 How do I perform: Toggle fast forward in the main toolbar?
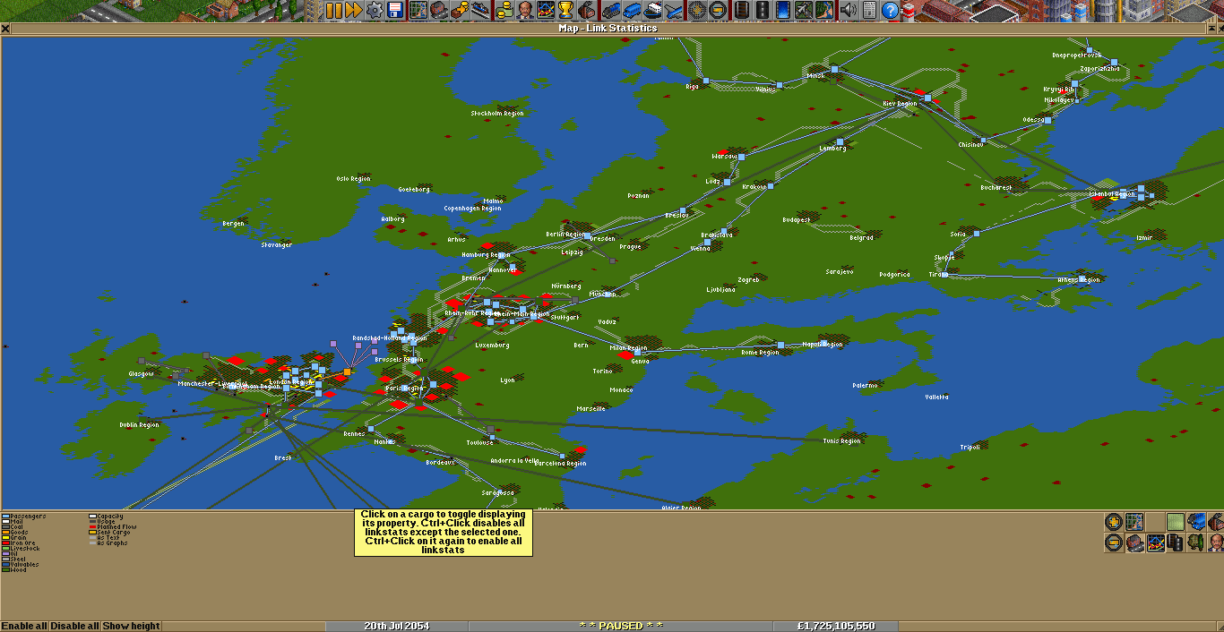pyautogui.click(x=354, y=10)
